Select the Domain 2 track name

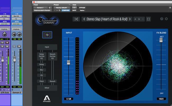[17, 93]
